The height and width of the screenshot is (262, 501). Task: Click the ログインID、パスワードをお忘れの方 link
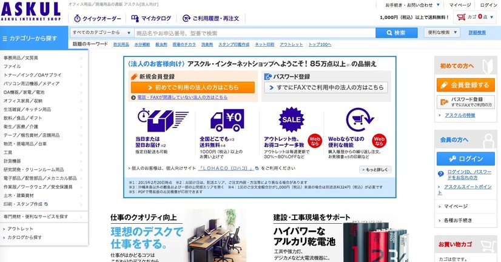pyautogui.click(x=469, y=175)
